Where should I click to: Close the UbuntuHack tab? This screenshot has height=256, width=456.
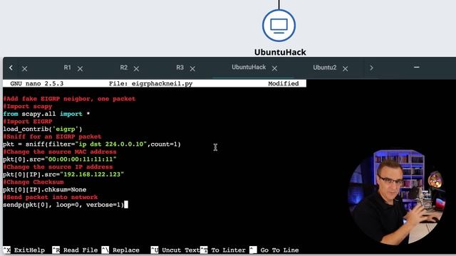point(274,68)
